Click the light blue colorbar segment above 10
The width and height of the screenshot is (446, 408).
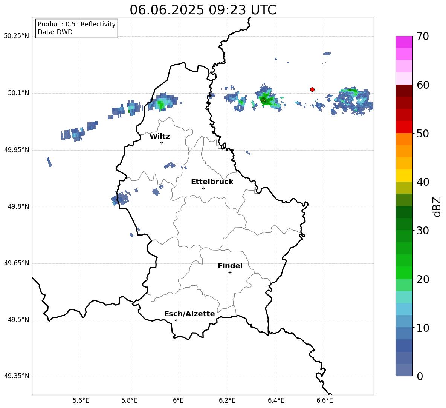404,309
